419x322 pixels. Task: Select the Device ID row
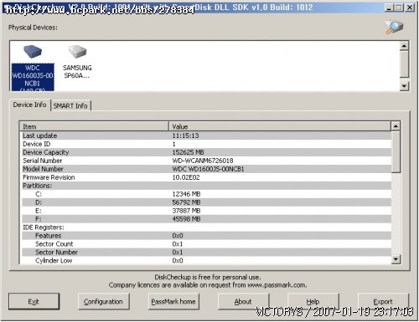point(207,144)
